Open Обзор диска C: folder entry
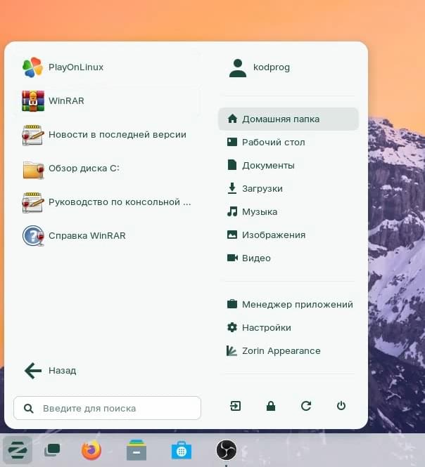The height and width of the screenshot is (467, 425). (108, 169)
